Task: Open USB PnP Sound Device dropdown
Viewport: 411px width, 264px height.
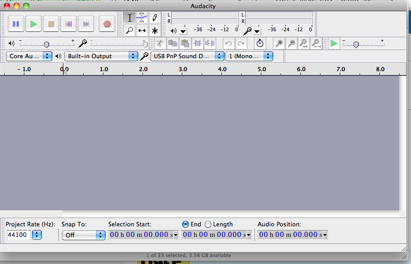Action: 187,56
